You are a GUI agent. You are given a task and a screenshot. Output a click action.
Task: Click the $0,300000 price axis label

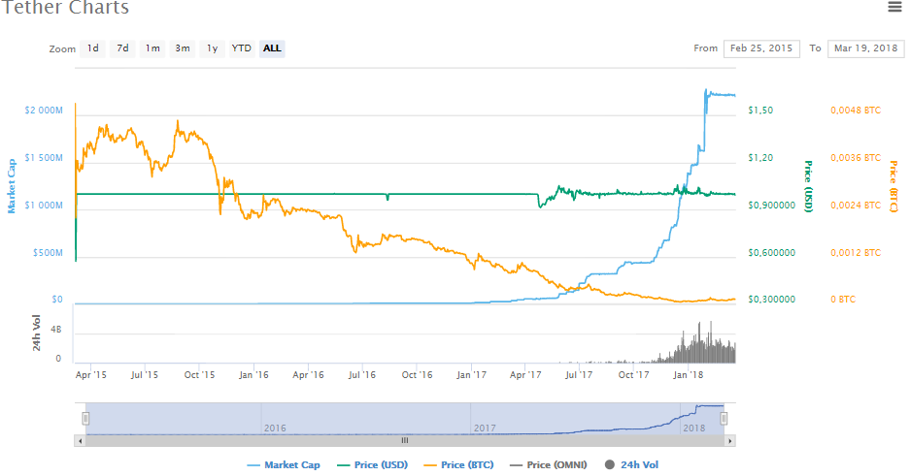772,300
